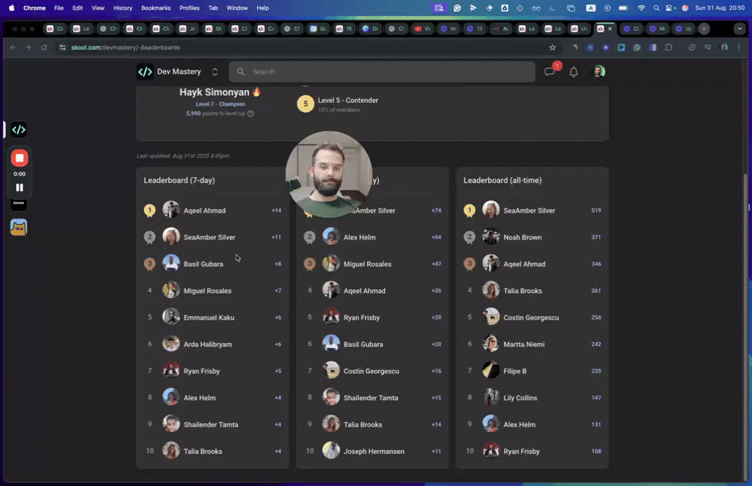
Task: Click the skool.com address bar URL
Action: [x=126, y=48]
